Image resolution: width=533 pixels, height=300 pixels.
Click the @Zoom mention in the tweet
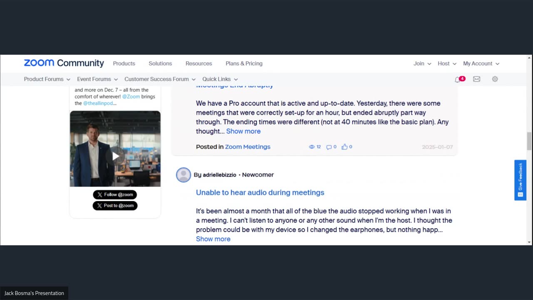(131, 97)
